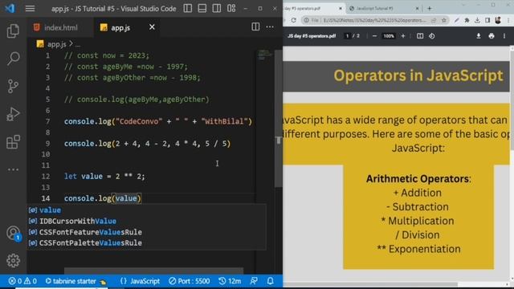This screenshot has width=514, height=289.
Task: Click the editor vertical scrollbar
Action: (x=279, y=119)
